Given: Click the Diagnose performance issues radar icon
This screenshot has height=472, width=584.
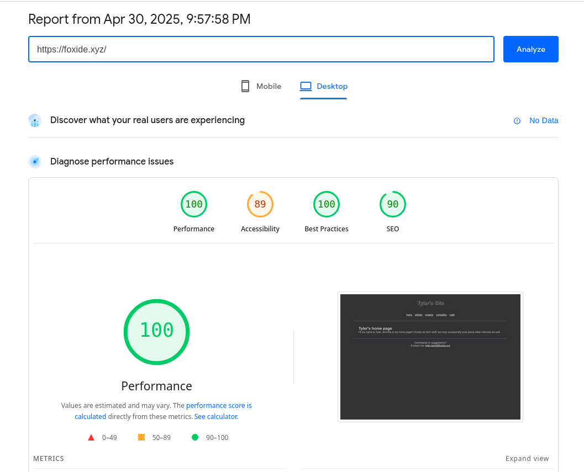Looking at the screenshot, I should tap(35, 162).
